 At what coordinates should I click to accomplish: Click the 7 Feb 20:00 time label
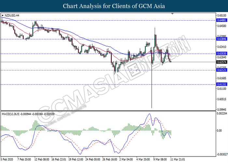point(24,159)
